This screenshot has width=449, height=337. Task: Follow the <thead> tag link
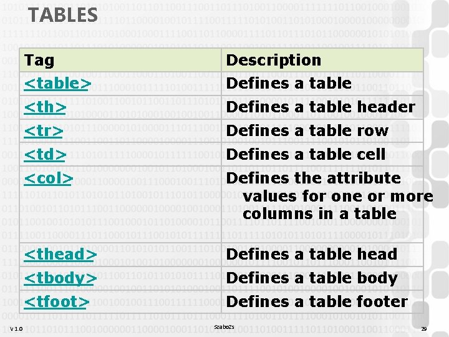point(60,255)
